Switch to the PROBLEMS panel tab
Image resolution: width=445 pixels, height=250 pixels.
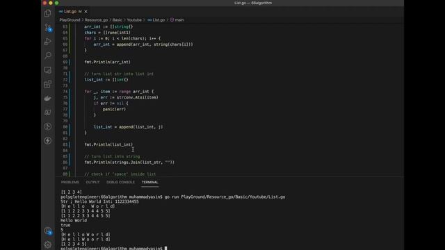coord(70,182)
